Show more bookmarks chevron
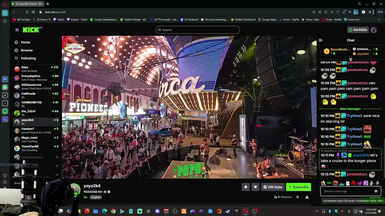This screenshot has width=385, height=216. point(379,19)
